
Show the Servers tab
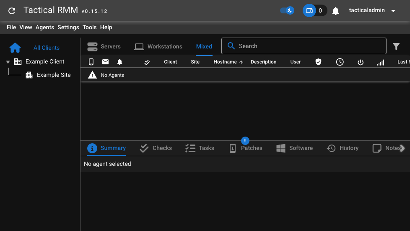coord(104,47)
